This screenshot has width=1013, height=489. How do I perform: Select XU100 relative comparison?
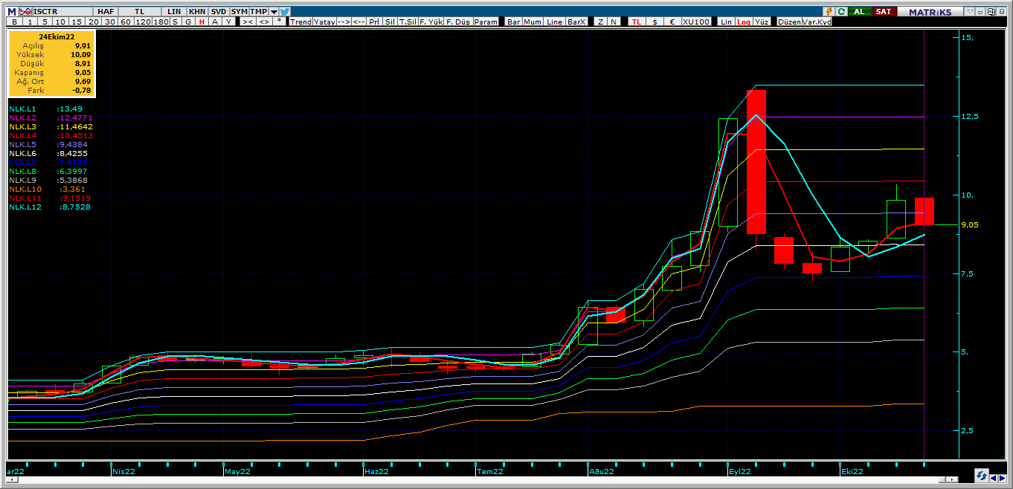(x=696, y=22)
